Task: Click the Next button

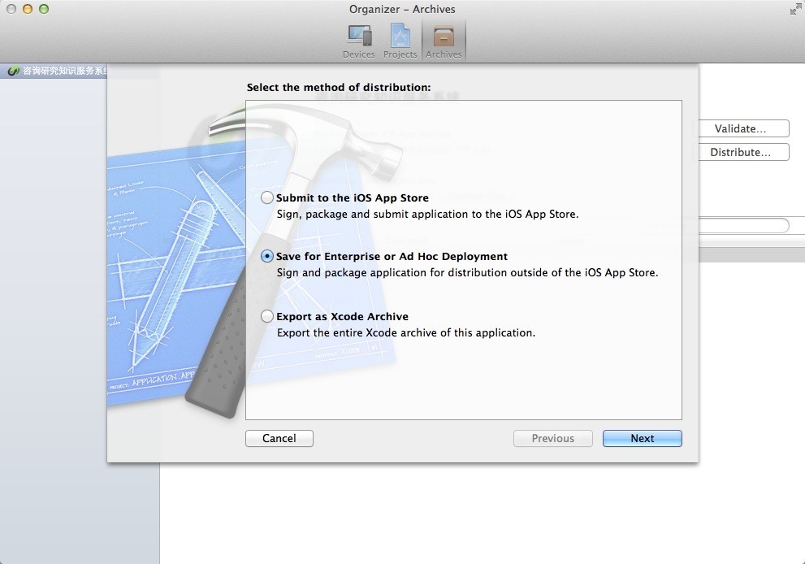Action: click(643, 438)
